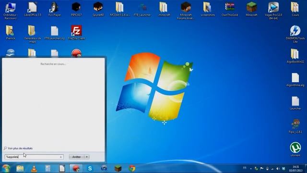The width and height of the screenshot is (307, 173).
Task: Open the clock showing 14:31
Action: [296, 169]
